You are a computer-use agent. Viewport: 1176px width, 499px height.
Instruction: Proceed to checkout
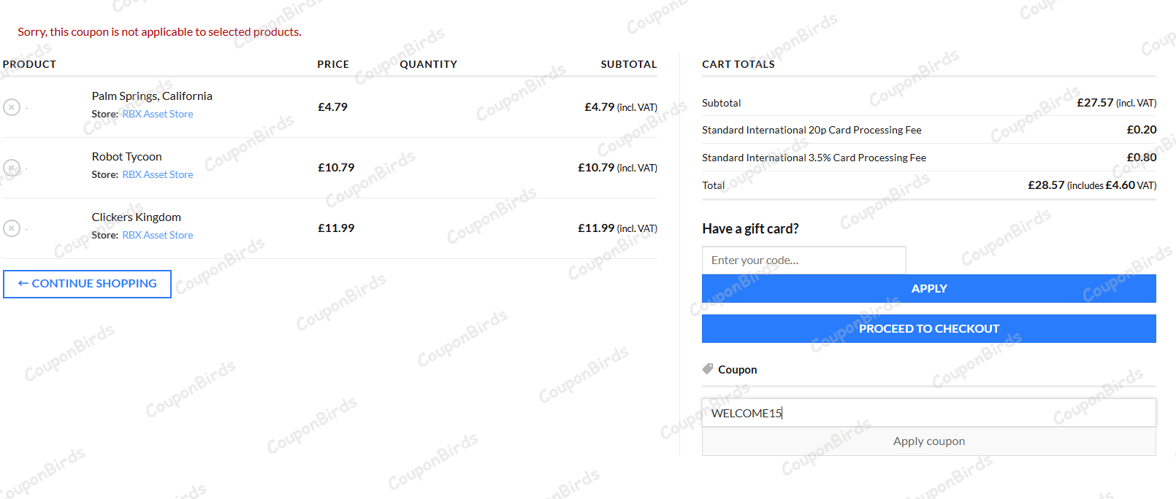click(x=928, y=329)
